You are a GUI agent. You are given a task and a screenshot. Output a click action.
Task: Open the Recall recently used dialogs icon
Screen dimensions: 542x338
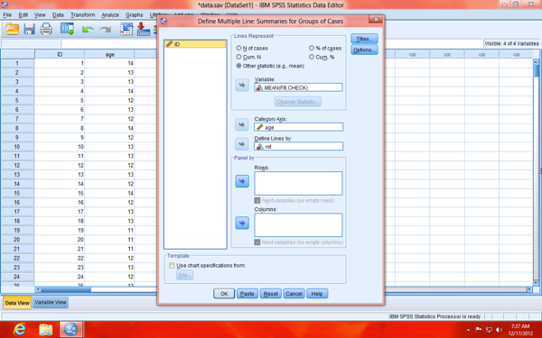(67, 29)
